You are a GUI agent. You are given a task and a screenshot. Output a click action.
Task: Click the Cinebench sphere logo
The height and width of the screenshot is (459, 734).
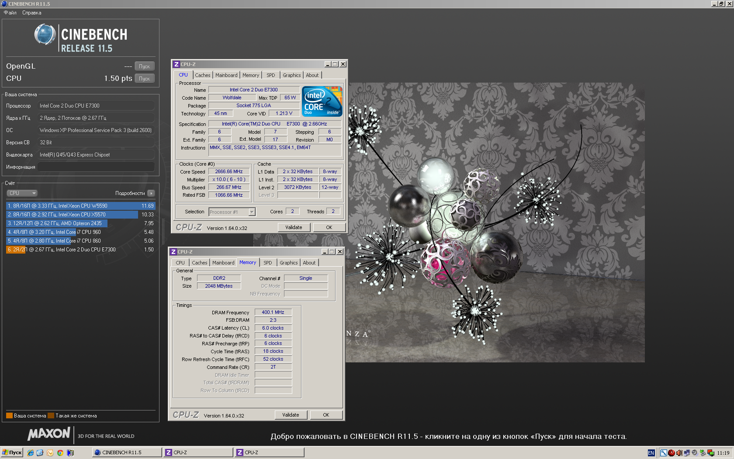45,35
